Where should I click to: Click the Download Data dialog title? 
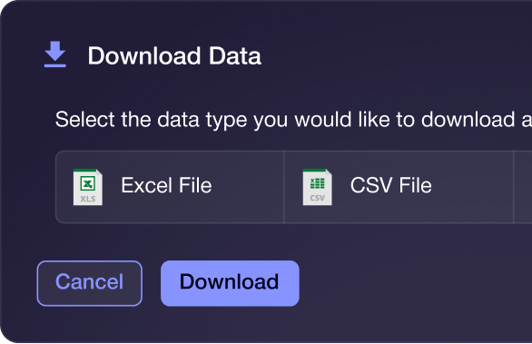pyautogui.click(x=174, y=55)
